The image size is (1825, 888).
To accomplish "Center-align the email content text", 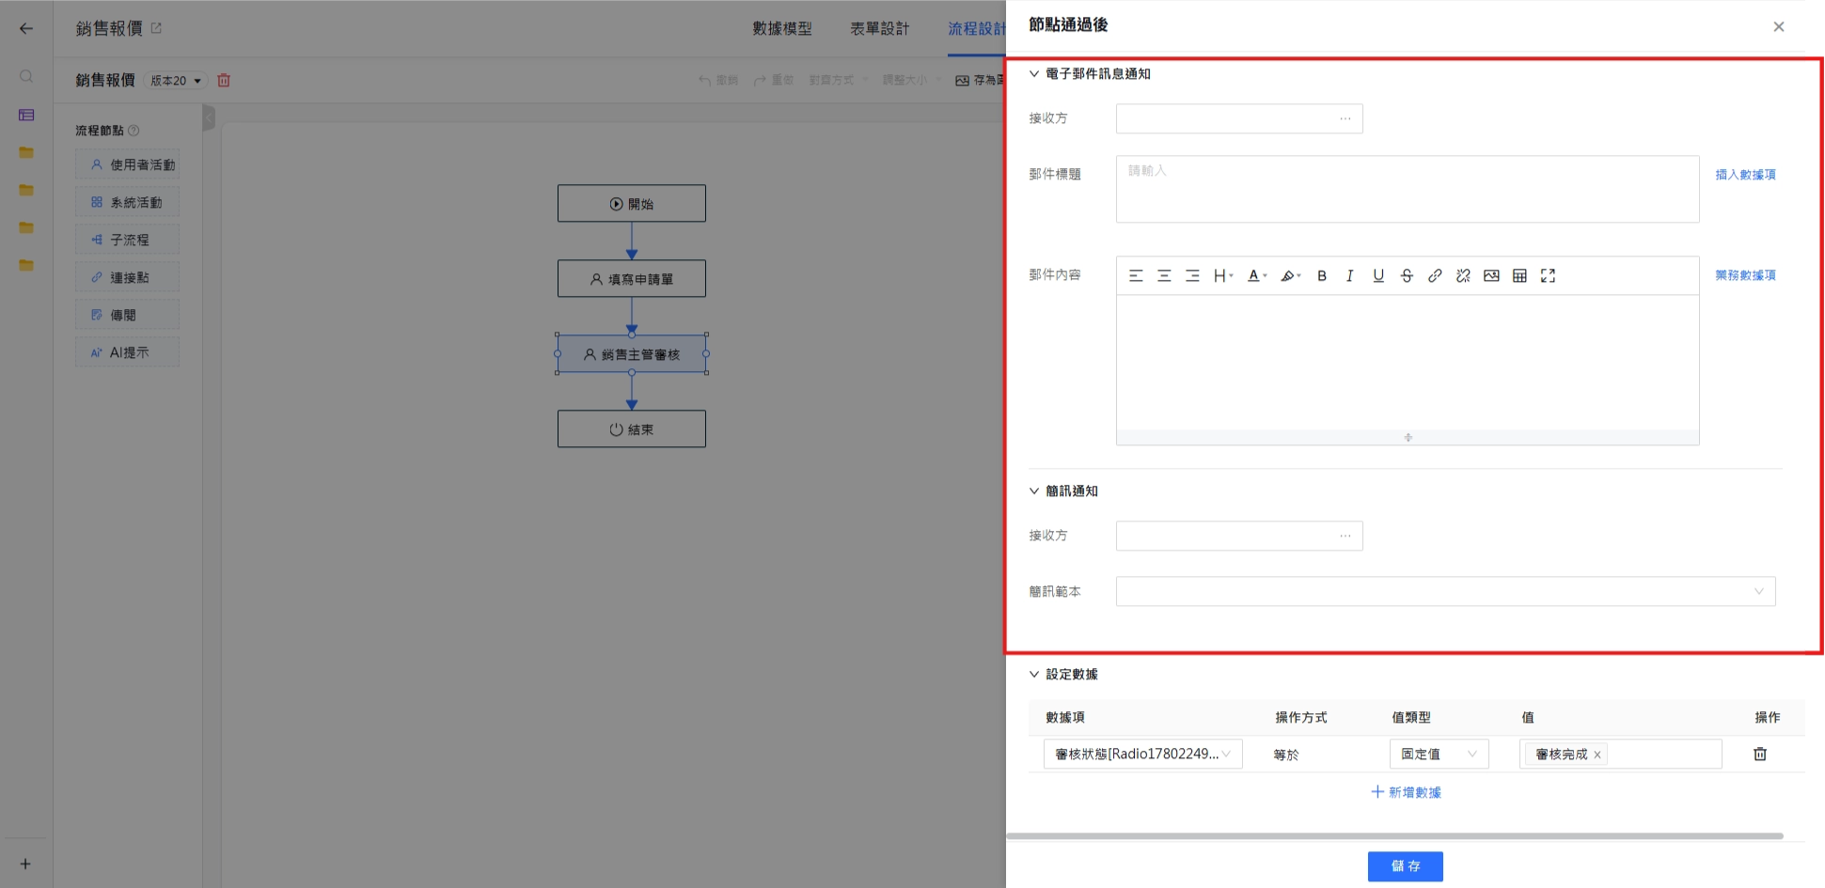I will point(1164,275).
